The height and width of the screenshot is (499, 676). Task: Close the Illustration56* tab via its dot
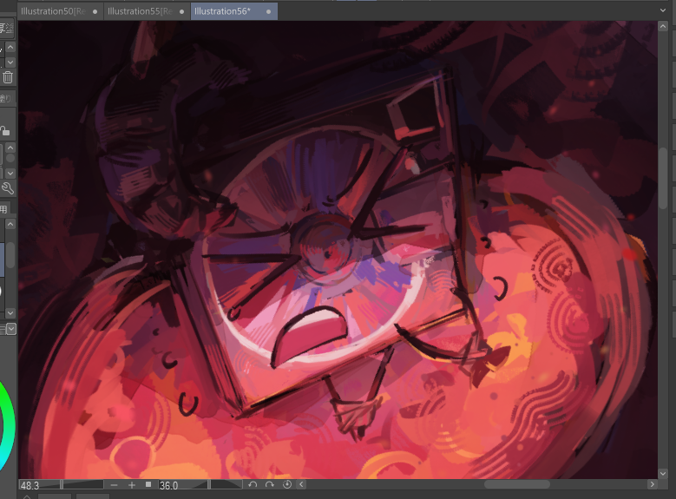point(269,11)
